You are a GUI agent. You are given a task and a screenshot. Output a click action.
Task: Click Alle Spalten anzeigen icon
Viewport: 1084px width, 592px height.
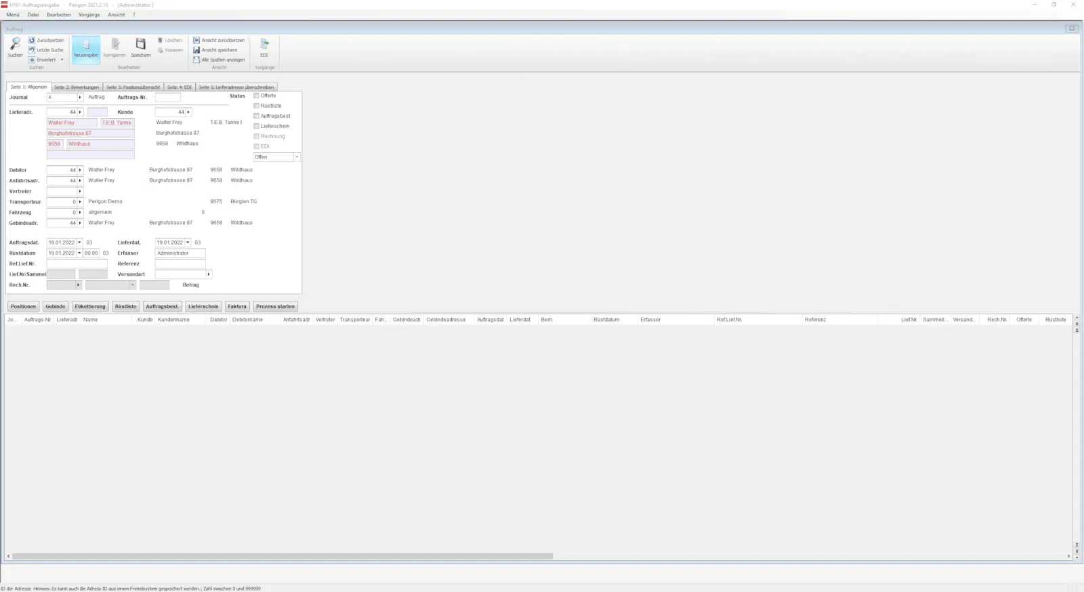pyautogui.click(x=196, y=60)
